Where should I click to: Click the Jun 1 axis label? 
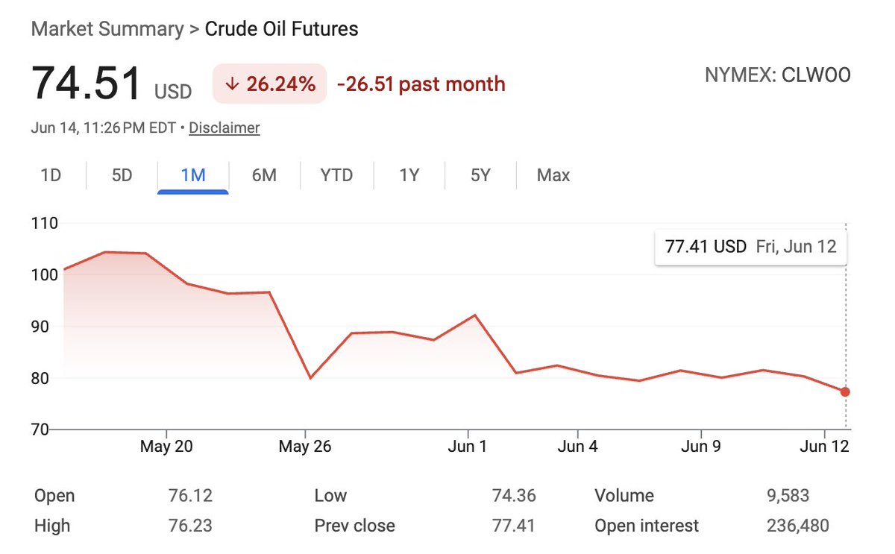[468, 447]
